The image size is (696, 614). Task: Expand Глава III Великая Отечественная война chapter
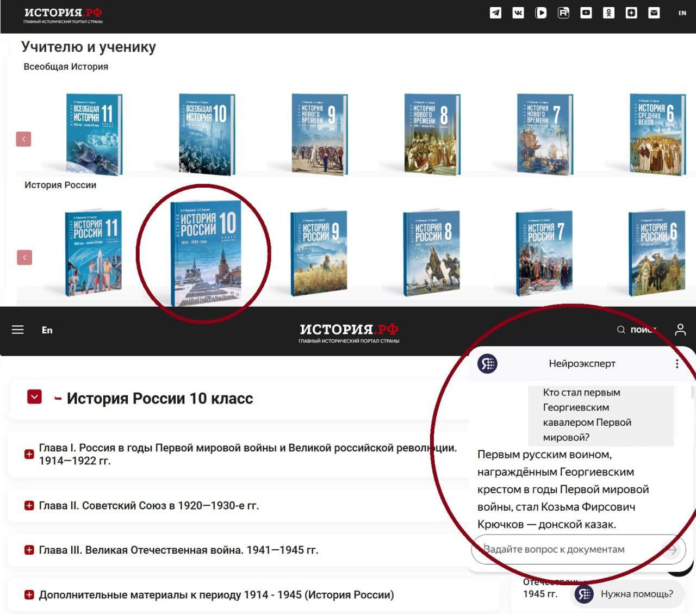tap(29, 550)
